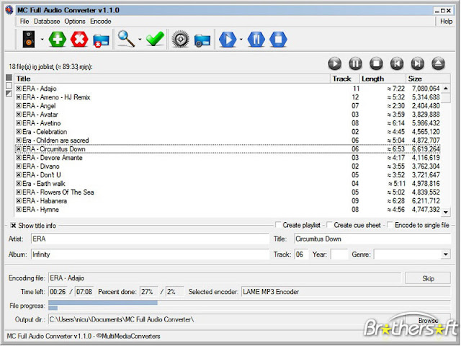Enable Encode to single file checkbox
Screen dimensions: 461x346
coord(390,225)
